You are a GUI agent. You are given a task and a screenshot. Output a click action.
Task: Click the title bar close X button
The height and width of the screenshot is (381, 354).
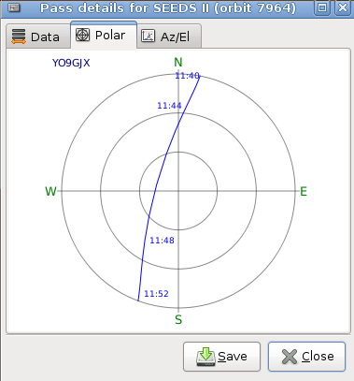343,7
